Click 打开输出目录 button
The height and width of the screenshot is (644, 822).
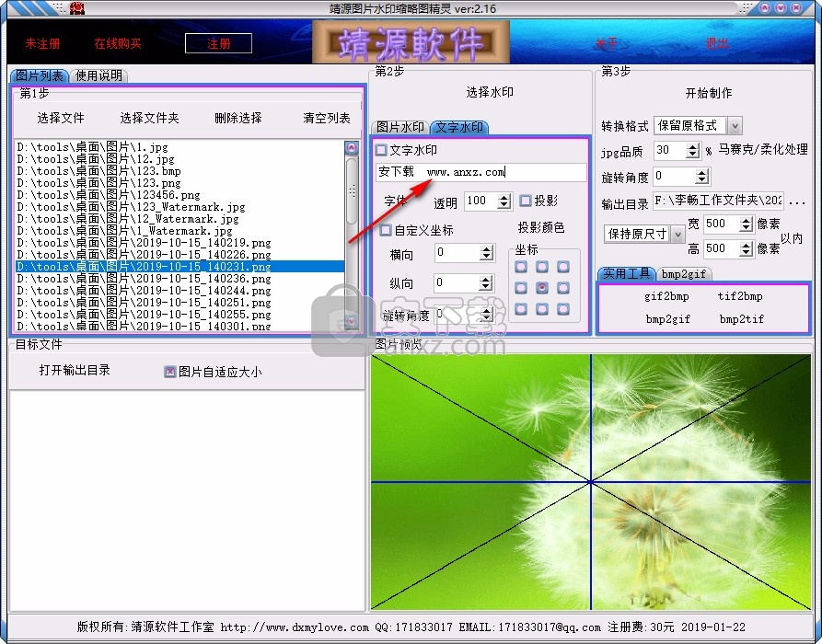(75, 370)
